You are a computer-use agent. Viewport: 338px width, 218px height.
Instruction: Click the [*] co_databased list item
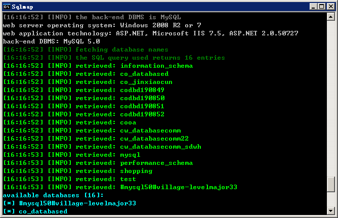coord(35,211)
